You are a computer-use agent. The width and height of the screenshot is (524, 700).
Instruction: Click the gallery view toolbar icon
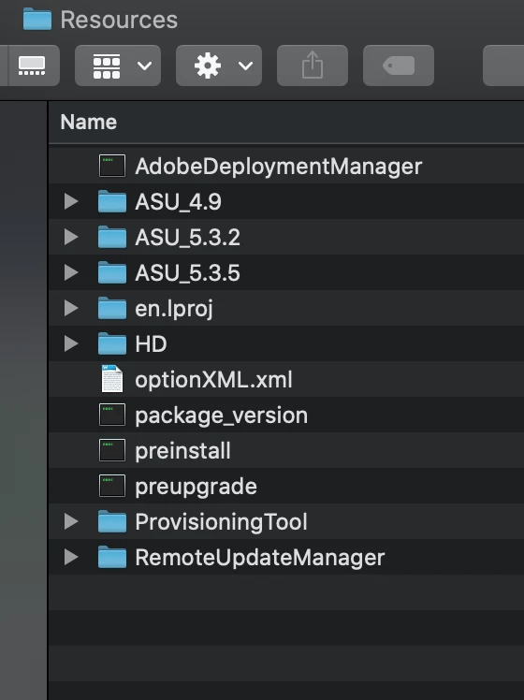(x=31, y=66)
